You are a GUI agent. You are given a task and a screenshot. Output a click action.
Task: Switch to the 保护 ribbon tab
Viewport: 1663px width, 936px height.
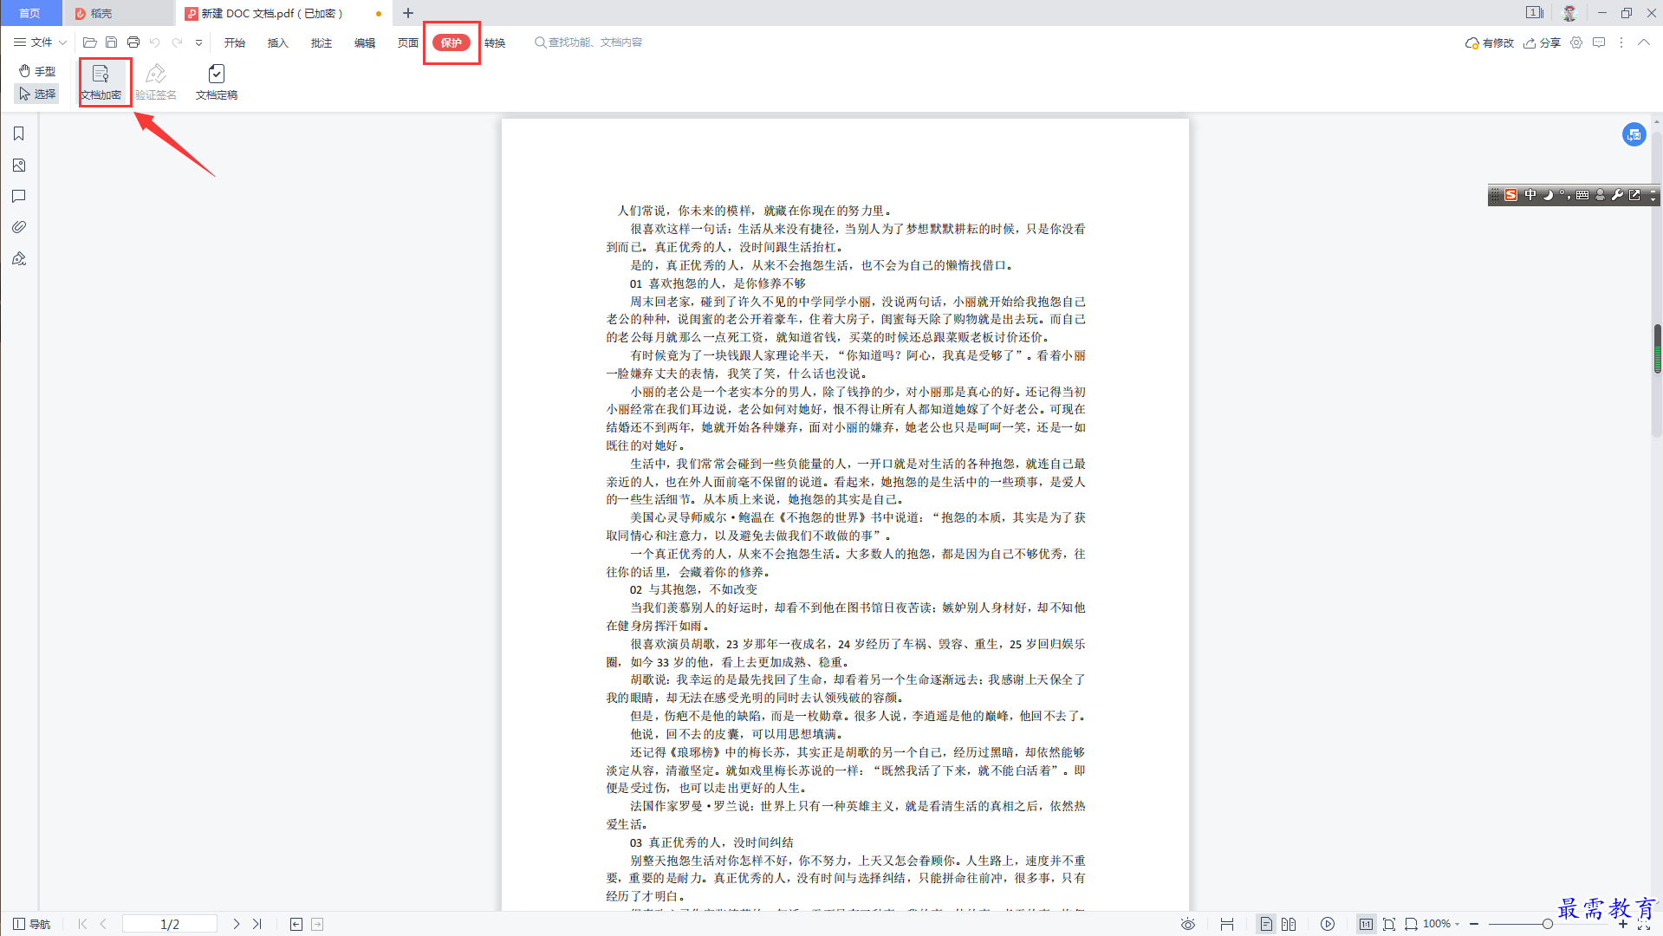(451, 42)
